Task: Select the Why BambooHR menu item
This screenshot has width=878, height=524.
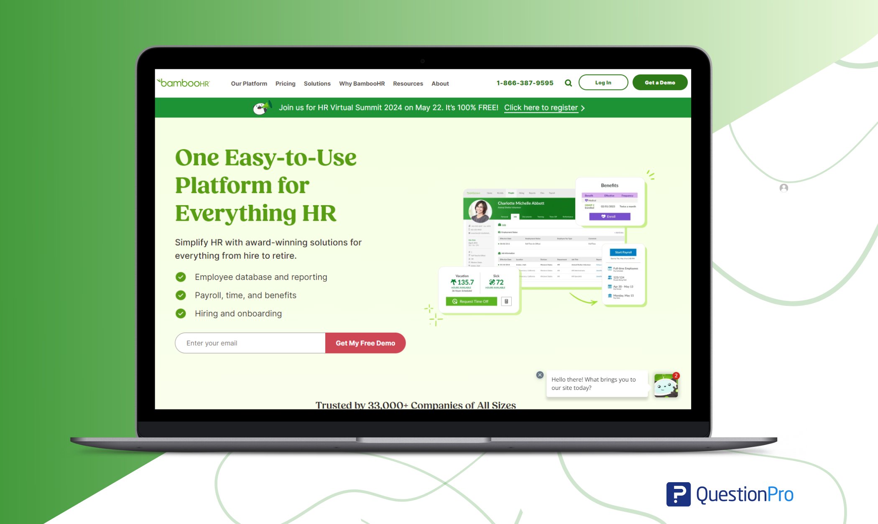Action: [x=362, y=82]
